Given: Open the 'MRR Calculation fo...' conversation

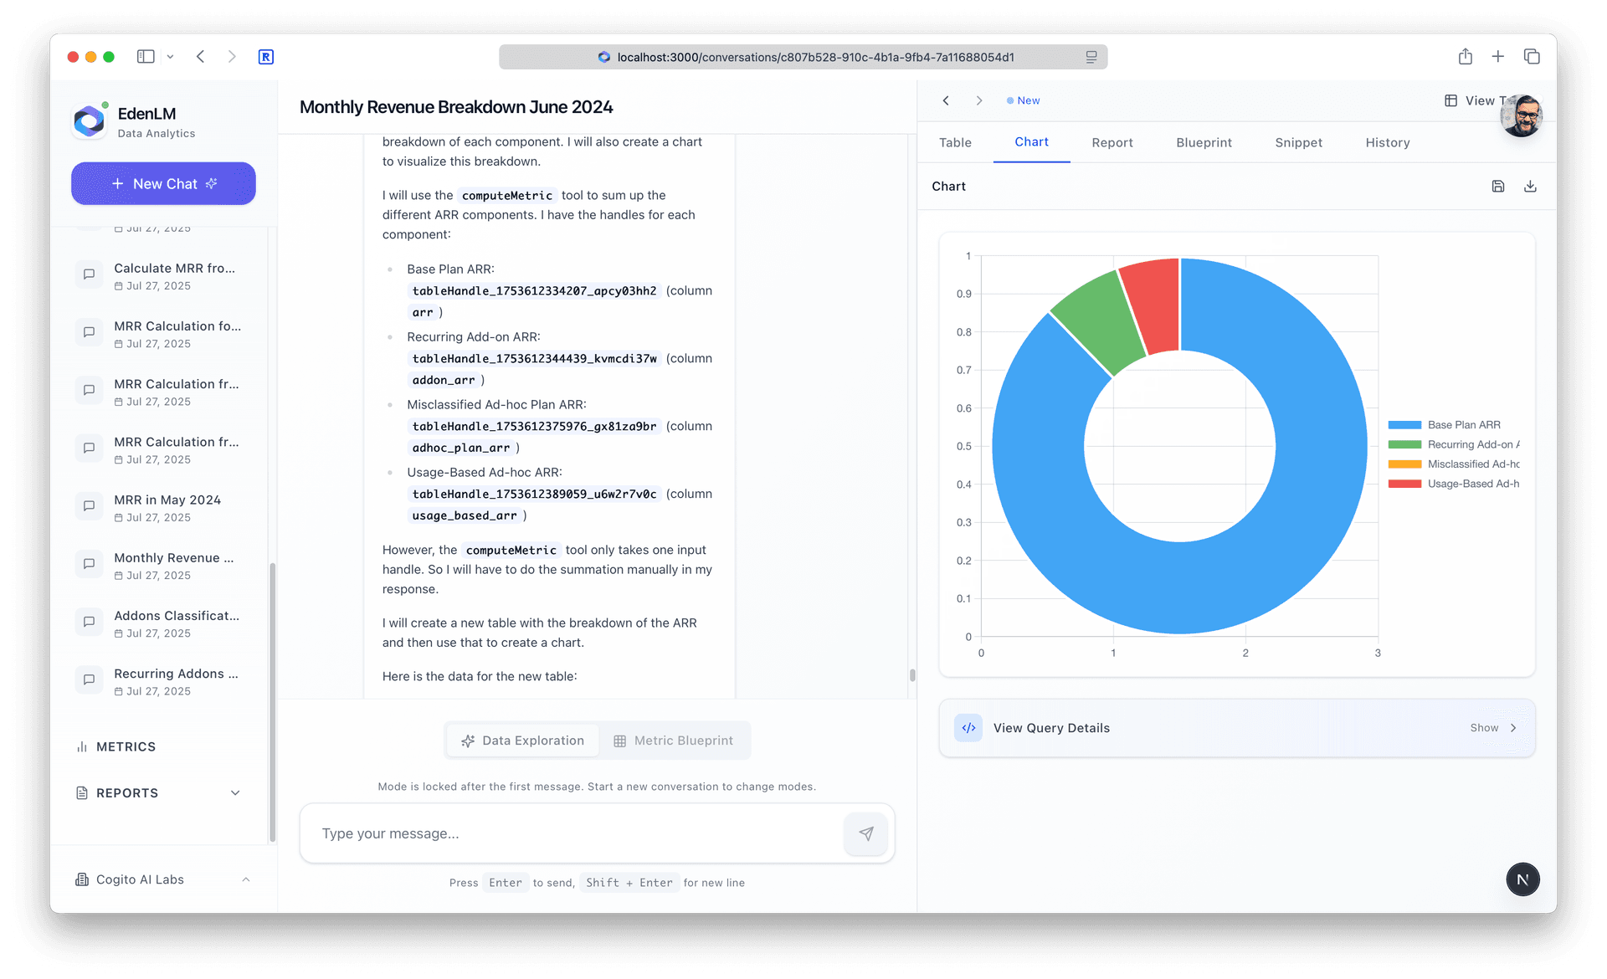Looking at the screenshot, I should [163, 334].
